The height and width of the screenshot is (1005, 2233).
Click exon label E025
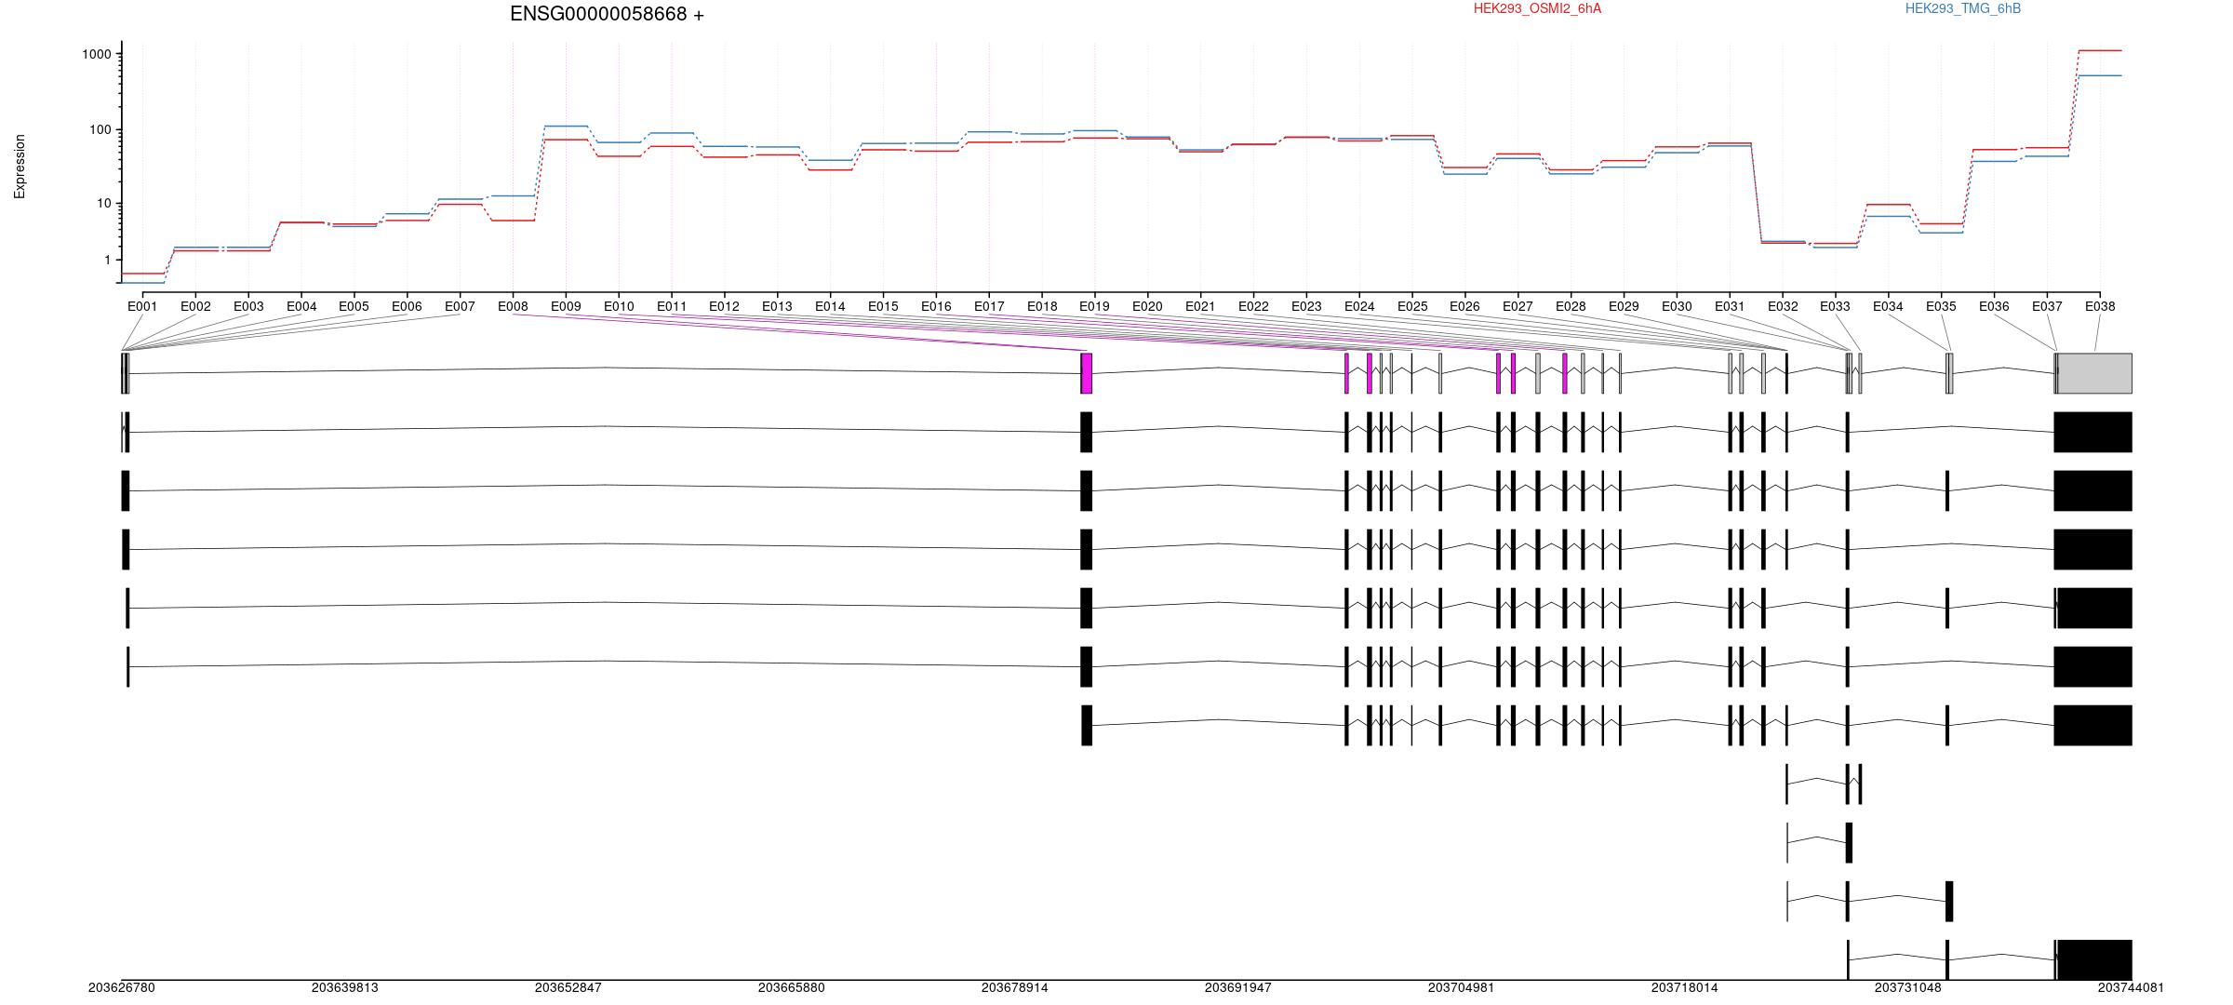click(1412, 306)
